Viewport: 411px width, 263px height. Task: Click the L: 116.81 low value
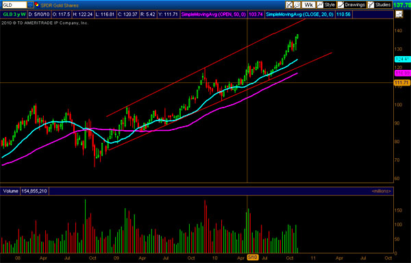(x=105, y=14)
